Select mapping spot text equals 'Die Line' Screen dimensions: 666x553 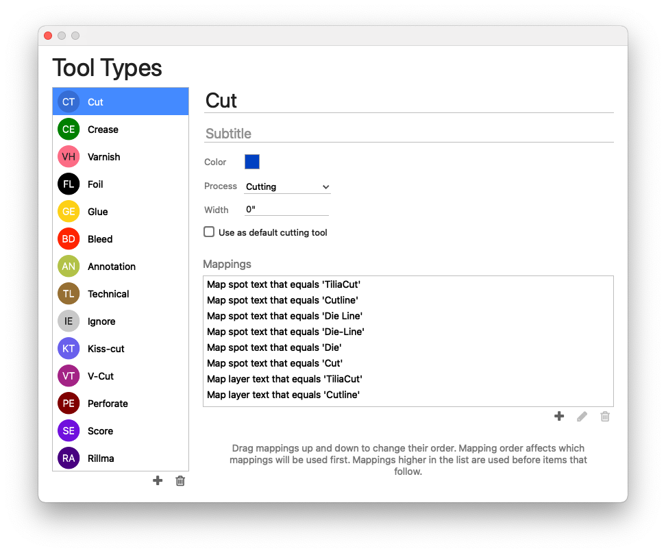tap(408, 316)
